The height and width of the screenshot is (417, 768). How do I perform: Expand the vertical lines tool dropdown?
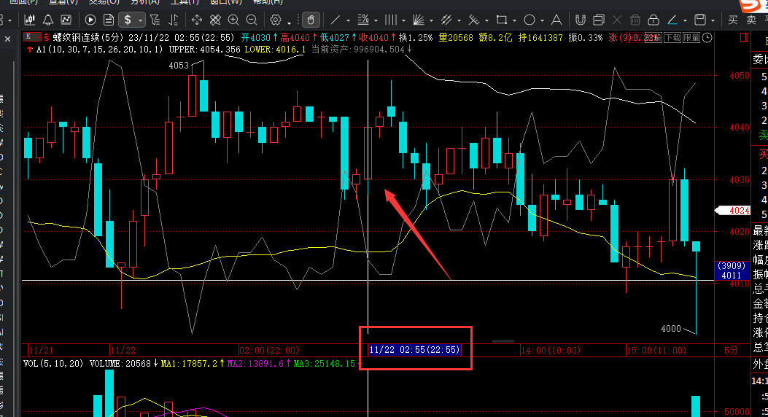pyautogui.click(x=403, y=21)
